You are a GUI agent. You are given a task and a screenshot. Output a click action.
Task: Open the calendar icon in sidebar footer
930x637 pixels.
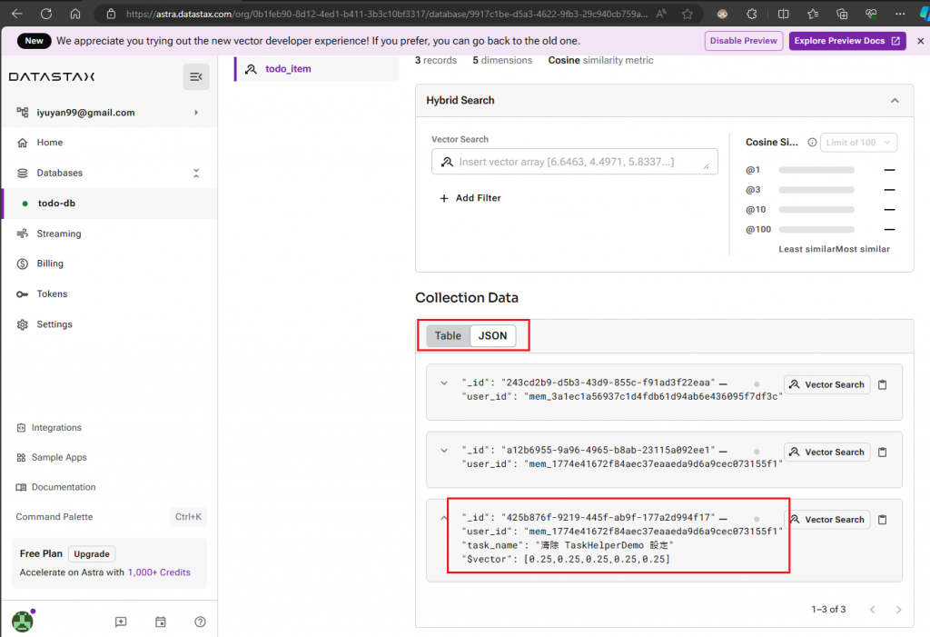(160, 622)
